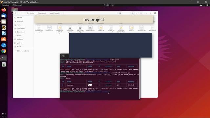Click the Home breadcrumb in path bar
Image resolution: width=210 pixels, height=118 pixels.
[x=31, y=13]
